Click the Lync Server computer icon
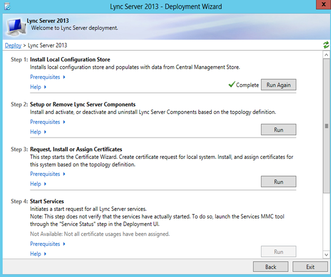This screenshot has width=331, height=277. pos(17,27)
